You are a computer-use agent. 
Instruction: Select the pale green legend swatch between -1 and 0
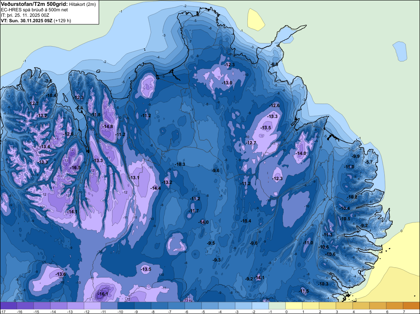coord(277,306)
